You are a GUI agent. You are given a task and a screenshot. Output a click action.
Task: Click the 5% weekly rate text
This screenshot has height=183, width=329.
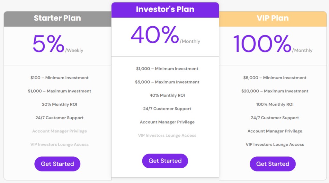pos(49,44)
